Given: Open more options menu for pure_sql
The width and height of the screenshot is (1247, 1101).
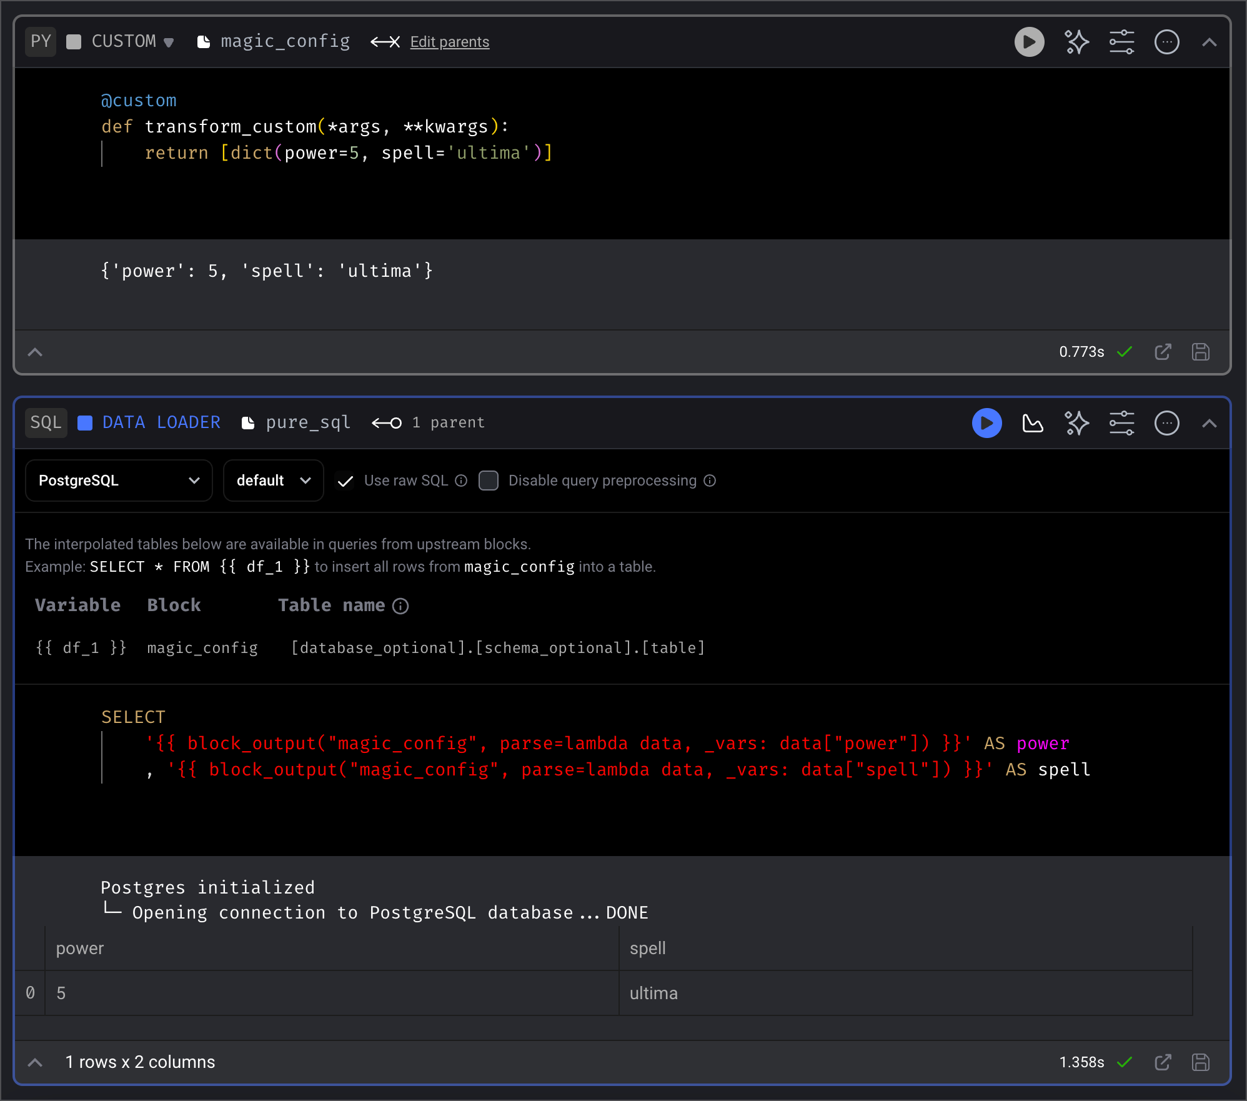Looking at the screenshot, I should click(x=1166, y=423).
